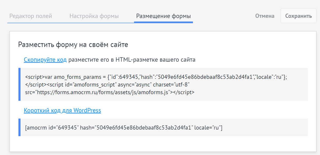The width and height of the screenshot is (320, 155).
Task: Switch to the Редактор полей tab
Action: coord(31,16)
